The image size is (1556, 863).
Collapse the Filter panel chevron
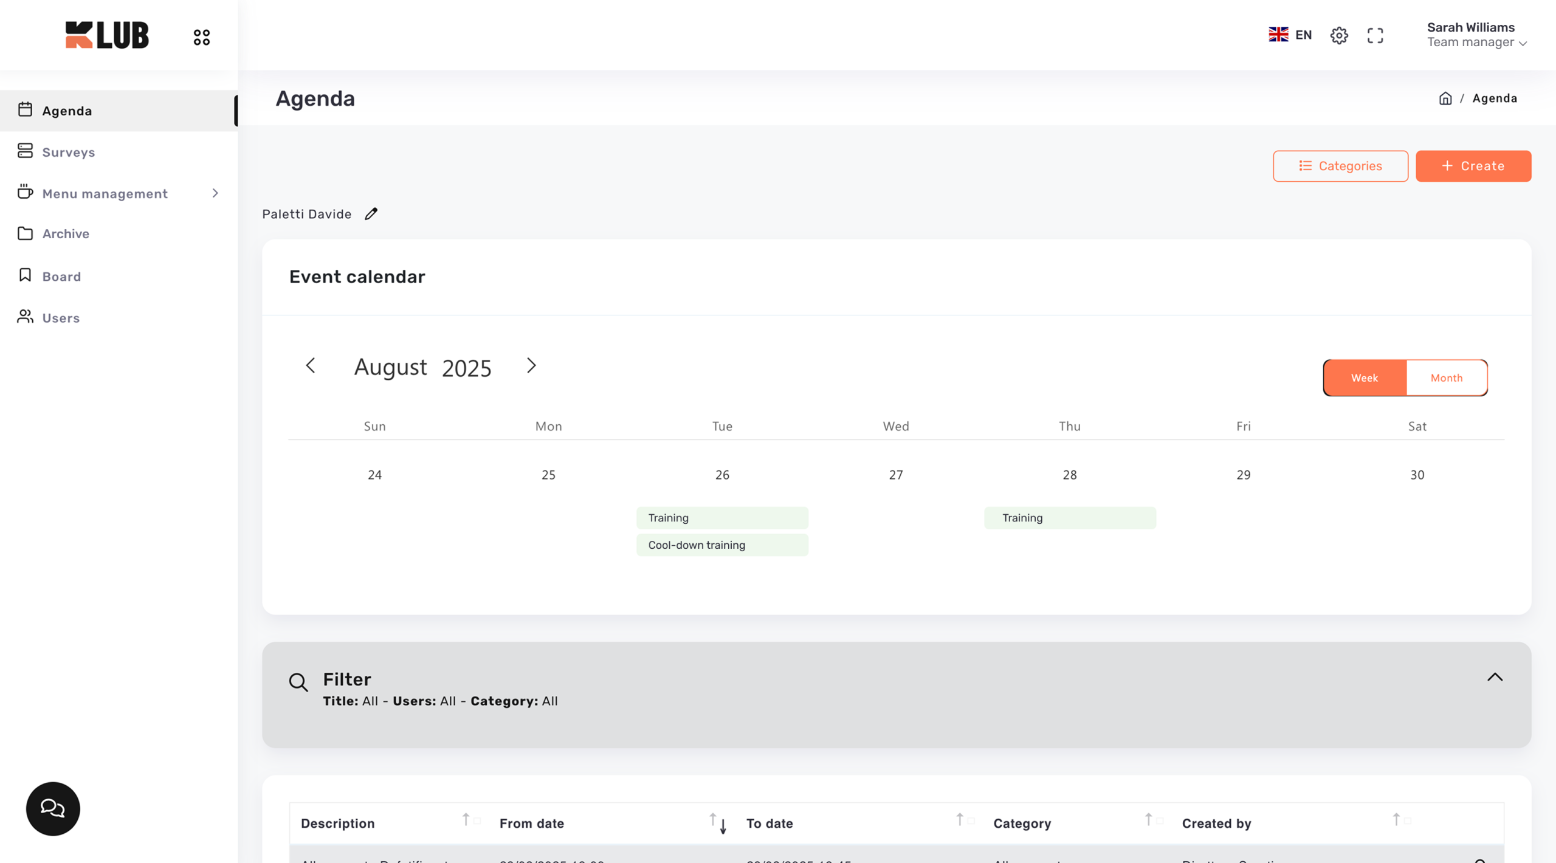pos(1495,677)
